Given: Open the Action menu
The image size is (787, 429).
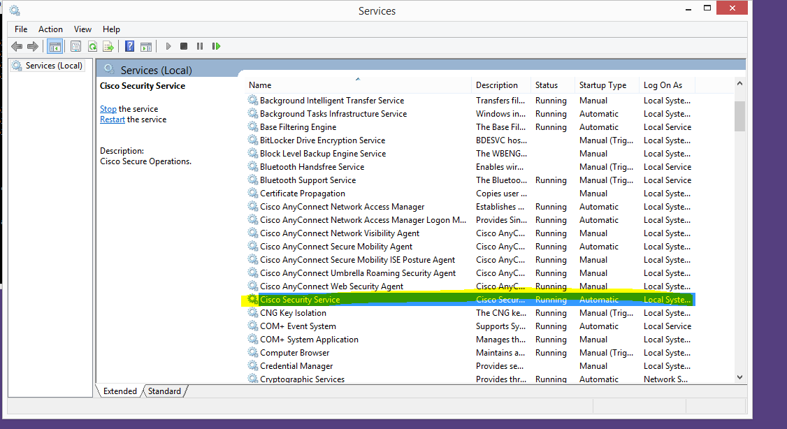Looking at the screenshot, I should point(50,29).
